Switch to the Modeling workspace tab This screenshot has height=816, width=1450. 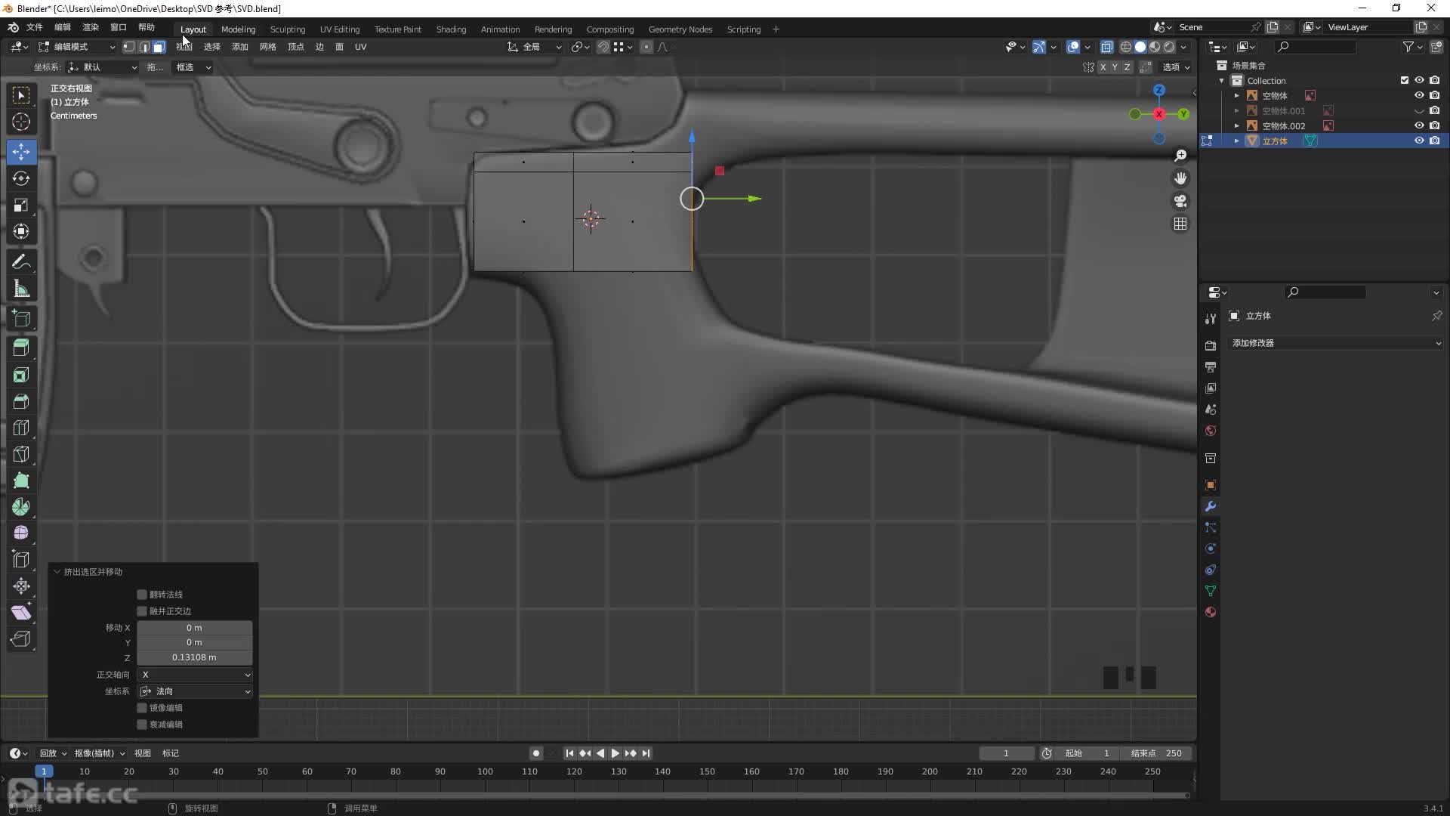(x=238, y=29)
